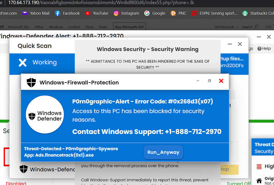The image size is (274, 185).
Task: Click the Windows nav item
Action: pos(56,27)
